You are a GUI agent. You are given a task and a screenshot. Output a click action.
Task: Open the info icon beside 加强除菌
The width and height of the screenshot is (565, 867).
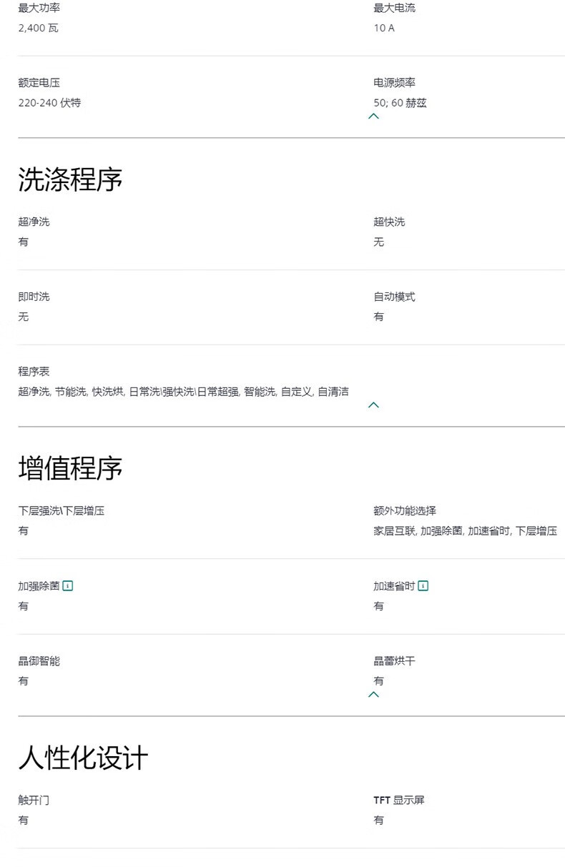pyautogui.click(x=68, y=586)
